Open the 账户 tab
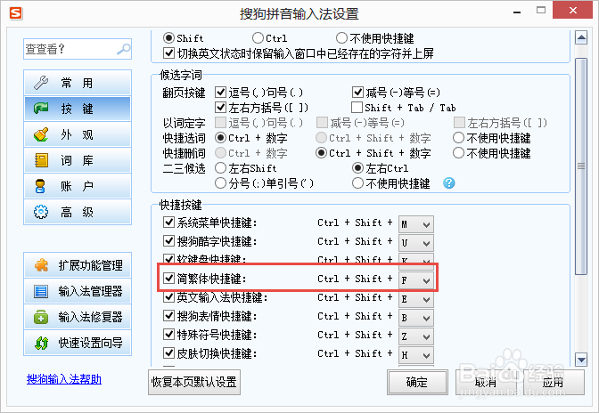Viewport: 599px width, 413px height. (78, 186)
